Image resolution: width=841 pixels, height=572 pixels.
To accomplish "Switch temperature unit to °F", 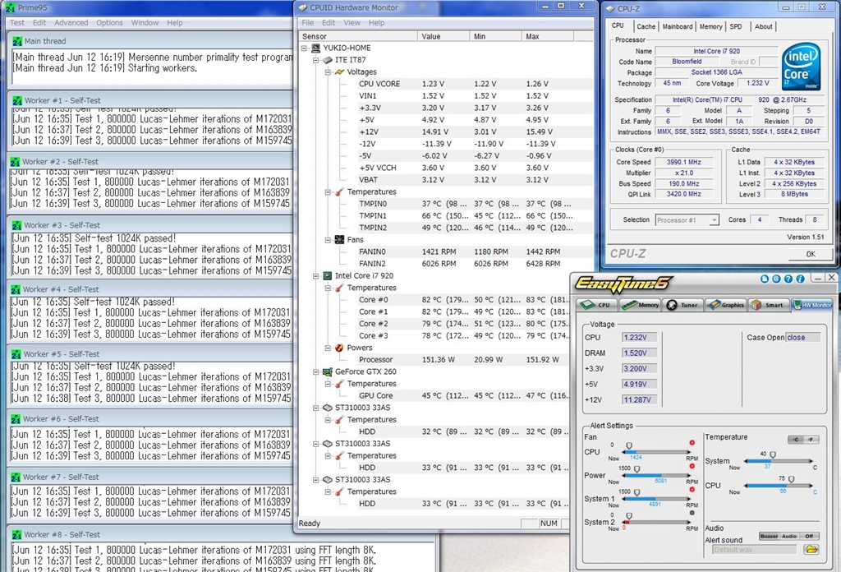I will click(811, 440).
